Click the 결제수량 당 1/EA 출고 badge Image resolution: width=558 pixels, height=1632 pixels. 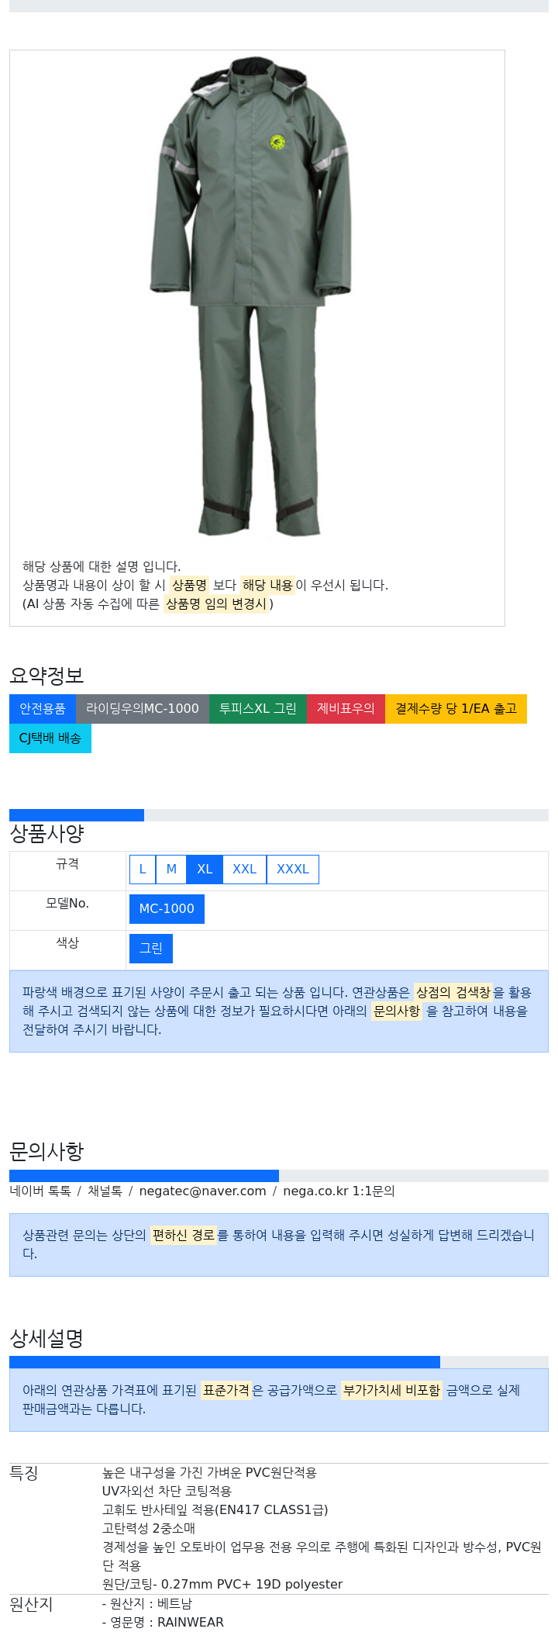(456, 709)
